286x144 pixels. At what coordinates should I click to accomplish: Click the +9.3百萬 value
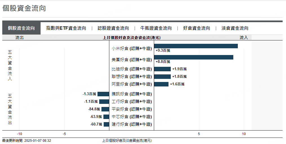163,51
